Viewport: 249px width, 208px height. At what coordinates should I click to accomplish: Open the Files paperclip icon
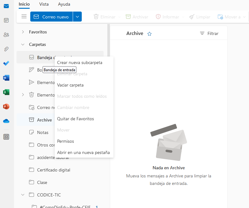point(6,49)
